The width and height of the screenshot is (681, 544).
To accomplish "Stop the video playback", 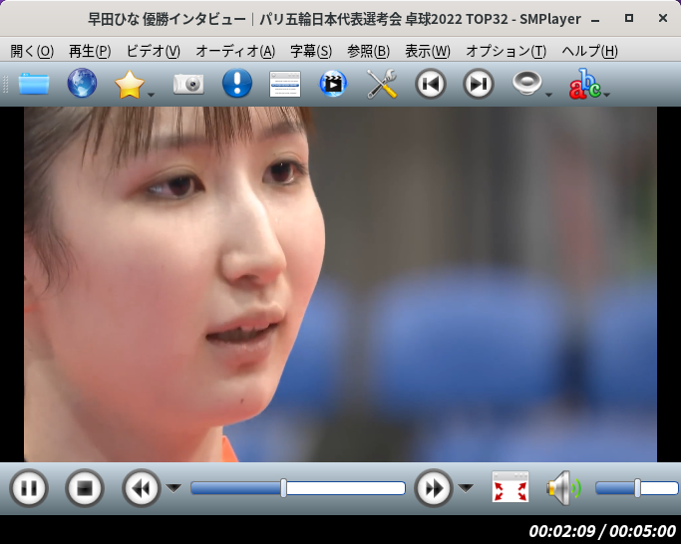I will [x=85, y=488].
